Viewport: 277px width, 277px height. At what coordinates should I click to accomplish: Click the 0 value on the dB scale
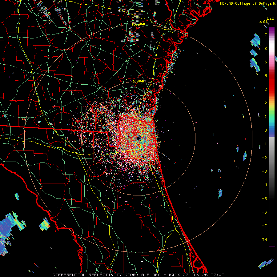(266, 130)
